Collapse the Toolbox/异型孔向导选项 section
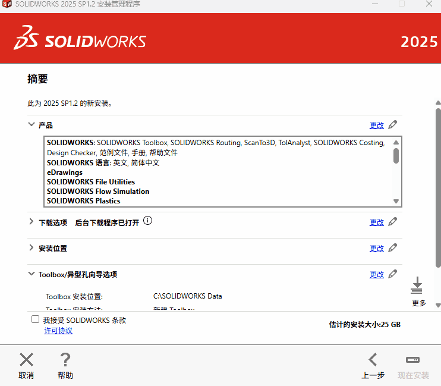 pyautogui.click(x=31, y=274)
